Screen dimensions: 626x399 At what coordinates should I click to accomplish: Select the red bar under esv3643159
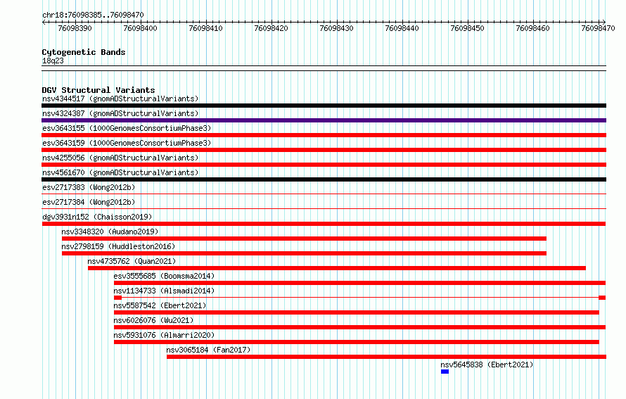[x=324, y=150]
